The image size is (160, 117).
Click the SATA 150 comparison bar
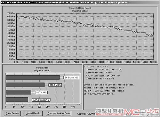[19, 92]
